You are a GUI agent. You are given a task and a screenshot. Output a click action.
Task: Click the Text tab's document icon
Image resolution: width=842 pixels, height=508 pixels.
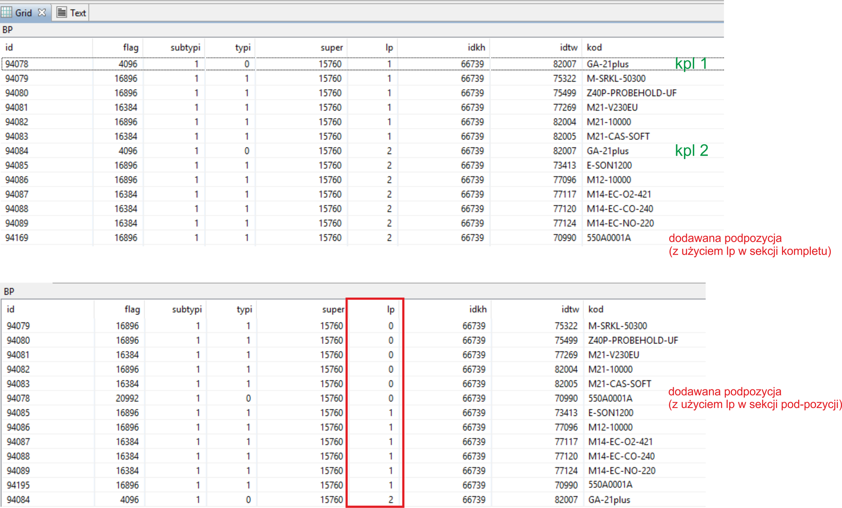pyautogui.click(x=61, y=13)
